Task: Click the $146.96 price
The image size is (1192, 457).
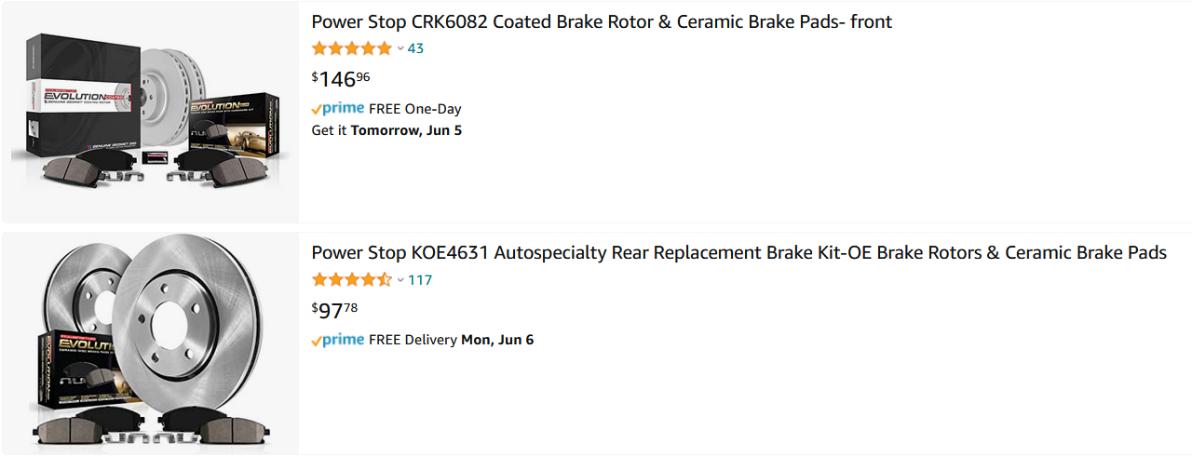Action: (341, 78)
